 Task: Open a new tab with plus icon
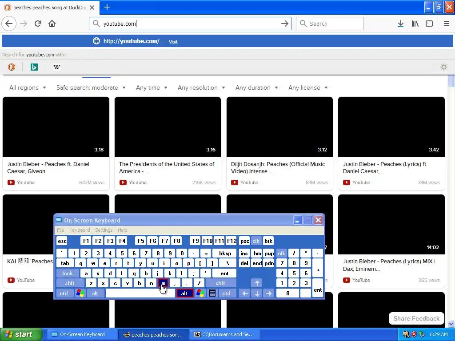tap(107, 7)
